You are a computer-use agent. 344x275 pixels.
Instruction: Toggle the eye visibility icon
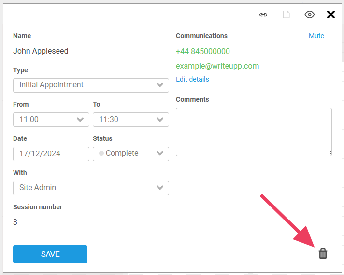(310, 14)
